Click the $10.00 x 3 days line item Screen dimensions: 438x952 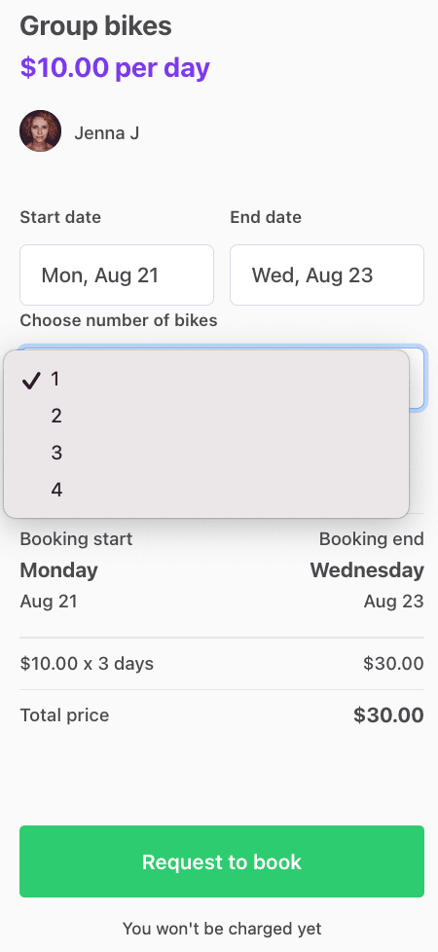click(x=87, y=664)
